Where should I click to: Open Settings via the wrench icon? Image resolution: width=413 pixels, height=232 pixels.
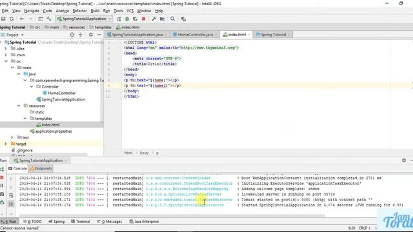click(x=154, y=19)
